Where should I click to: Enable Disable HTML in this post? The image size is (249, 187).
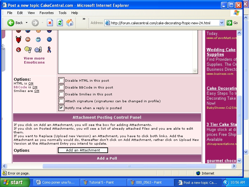point(61,80)
